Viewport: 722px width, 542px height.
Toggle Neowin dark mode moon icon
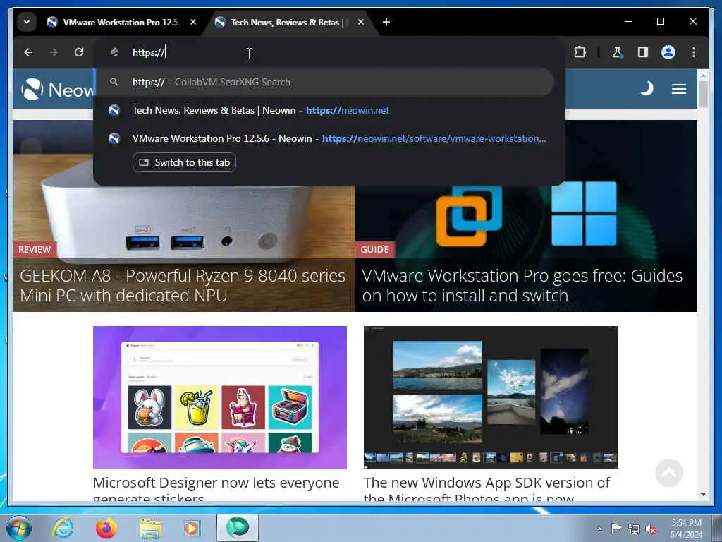click(x=647, y=88)
